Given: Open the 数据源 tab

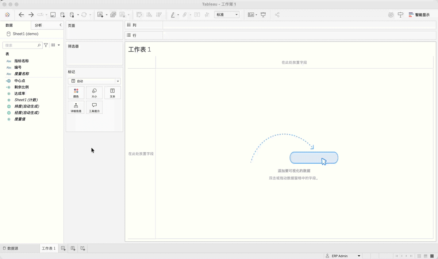Looking at the screenshot, I should 11,248.
